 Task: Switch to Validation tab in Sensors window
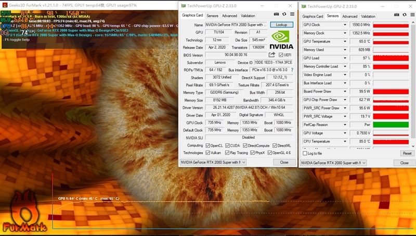[368, 16]
